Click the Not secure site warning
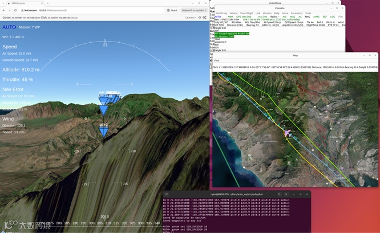Viewport: 380px width, 233px height. tap(29, 10)
